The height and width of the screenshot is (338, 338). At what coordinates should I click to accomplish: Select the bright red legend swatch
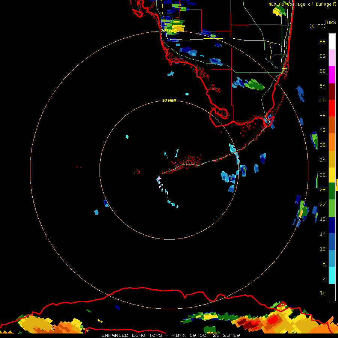pos(332,108)
